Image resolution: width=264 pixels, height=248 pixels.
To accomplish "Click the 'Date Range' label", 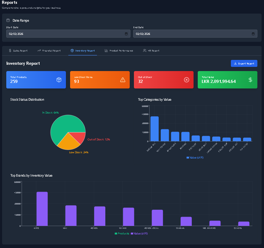I will [21, 21].
